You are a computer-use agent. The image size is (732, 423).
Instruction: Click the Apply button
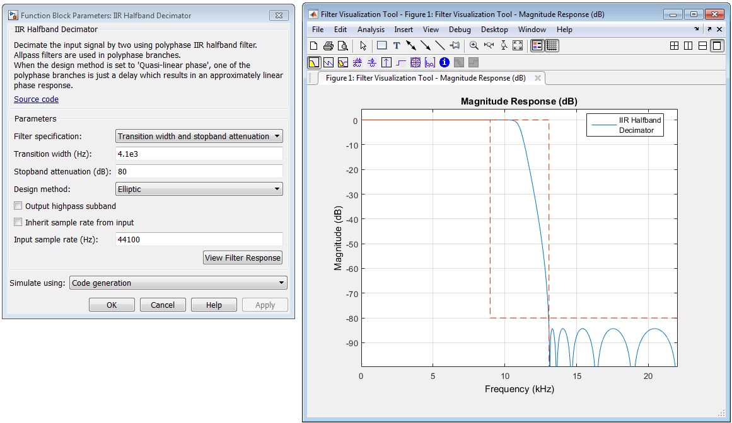(265, 305)
